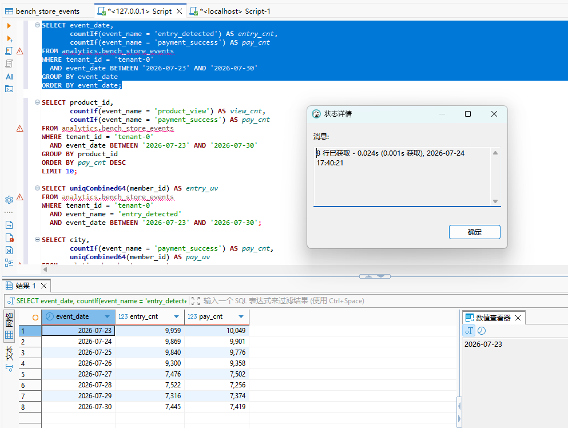Execute statement in new tab icon
This screenshot has height=428, width=568.
point(9,38)
